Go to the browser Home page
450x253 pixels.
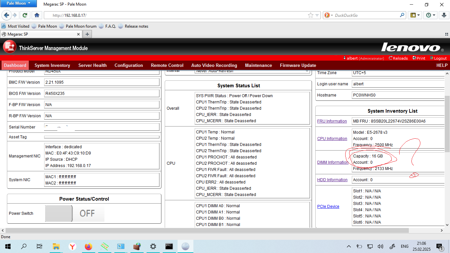click(x=37, y=15)
